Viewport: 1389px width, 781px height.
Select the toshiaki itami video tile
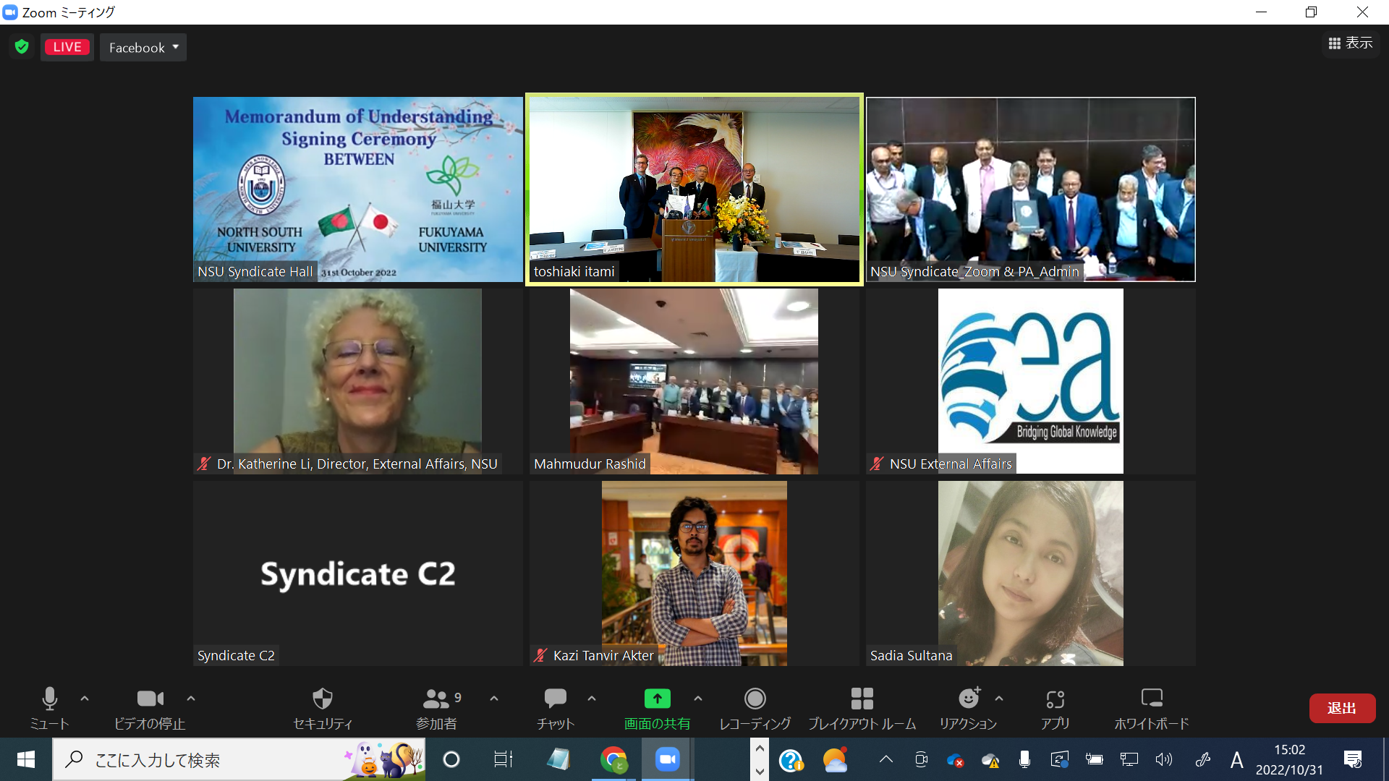coord(694,189)
